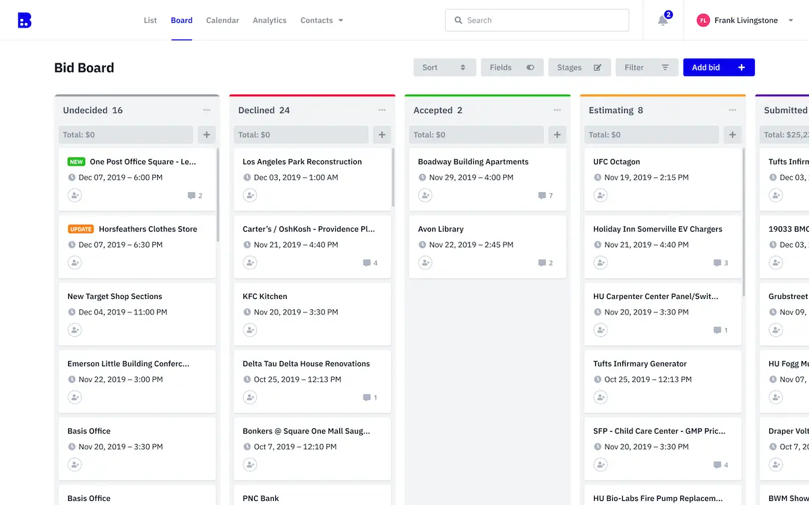Click the Oct 7, 2019 – 12:10 PM date
809x505 pixels.
(295, 447)
